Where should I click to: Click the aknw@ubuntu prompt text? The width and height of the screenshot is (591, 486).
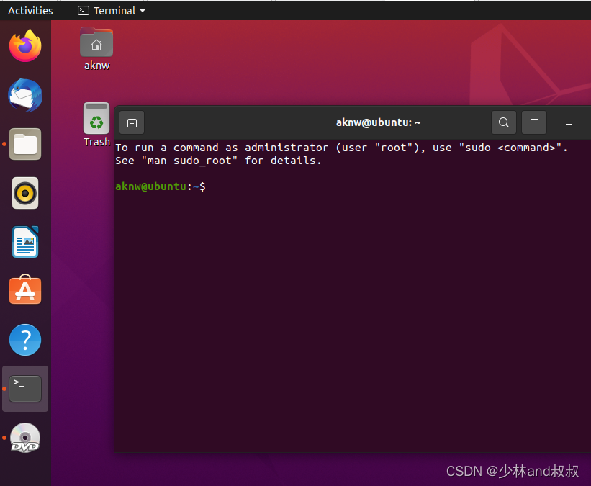tap(150, 186)
